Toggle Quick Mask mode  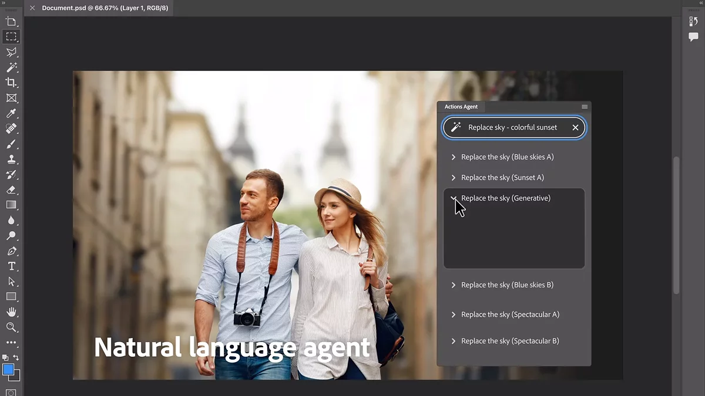(11, 392)
